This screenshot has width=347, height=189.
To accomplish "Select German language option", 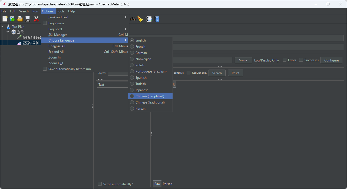I will click(x=150, y=53).
